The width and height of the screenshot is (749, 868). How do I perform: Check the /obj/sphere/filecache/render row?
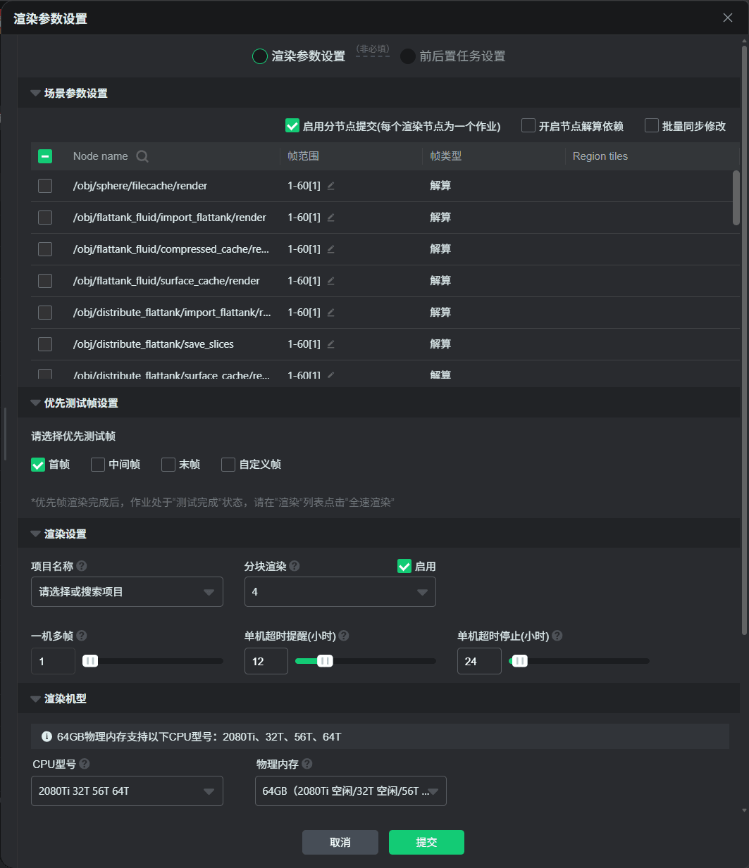[45, 186]
